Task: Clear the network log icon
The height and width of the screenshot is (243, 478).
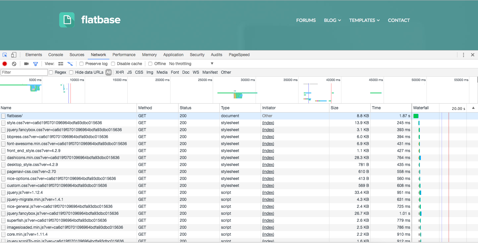Action: coord(14,64)
